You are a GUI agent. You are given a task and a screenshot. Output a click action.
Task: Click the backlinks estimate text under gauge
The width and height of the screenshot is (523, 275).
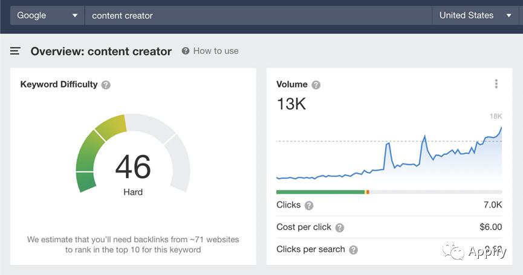point(133,244)
